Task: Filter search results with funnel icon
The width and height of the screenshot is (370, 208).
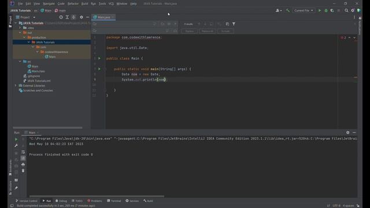Action: [x=234, y=24]
